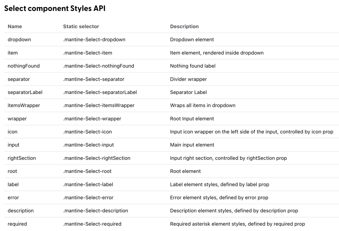Click '.mantine-Select-rightSection' selector
The height and width of the screenshot is (231, 339).
(97, 158)
